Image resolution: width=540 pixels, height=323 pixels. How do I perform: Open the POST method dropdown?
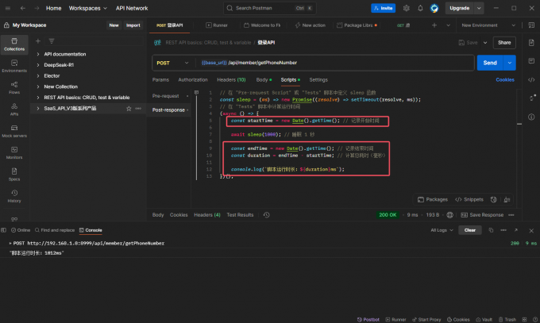pyautogui.click(x=172, y=63)
